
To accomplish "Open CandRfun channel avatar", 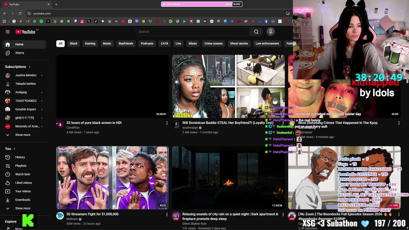I will click(60, 124).
